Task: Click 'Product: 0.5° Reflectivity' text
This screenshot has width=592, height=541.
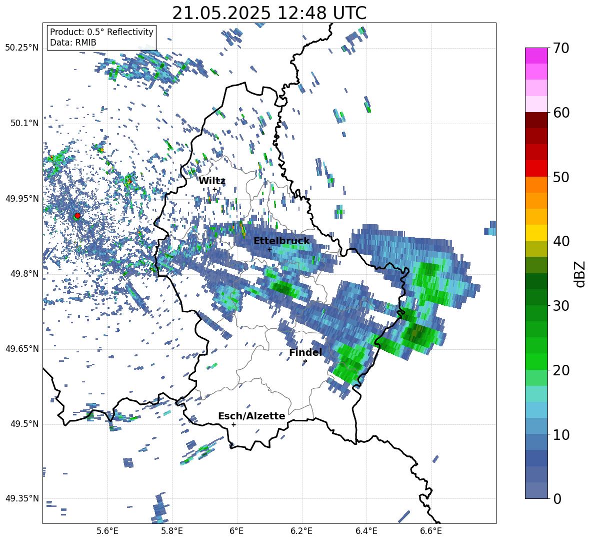Action: pos(101,32)
